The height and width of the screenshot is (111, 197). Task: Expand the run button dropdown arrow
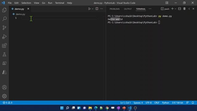pos(93,9)
